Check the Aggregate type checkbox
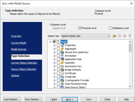135x102 pixels. coord(58,49)
